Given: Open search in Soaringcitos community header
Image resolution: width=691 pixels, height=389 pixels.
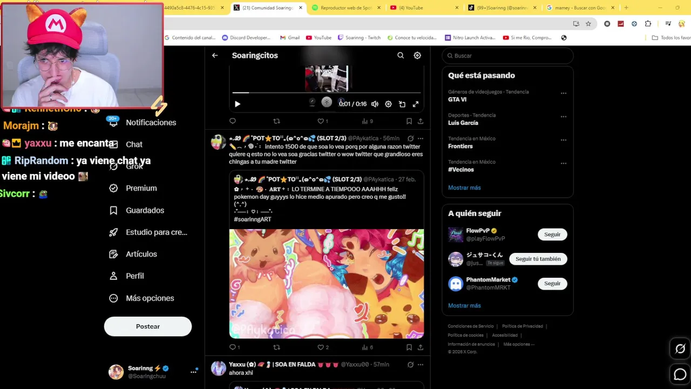Looking at the screenshot, I should tap(401, 55).
